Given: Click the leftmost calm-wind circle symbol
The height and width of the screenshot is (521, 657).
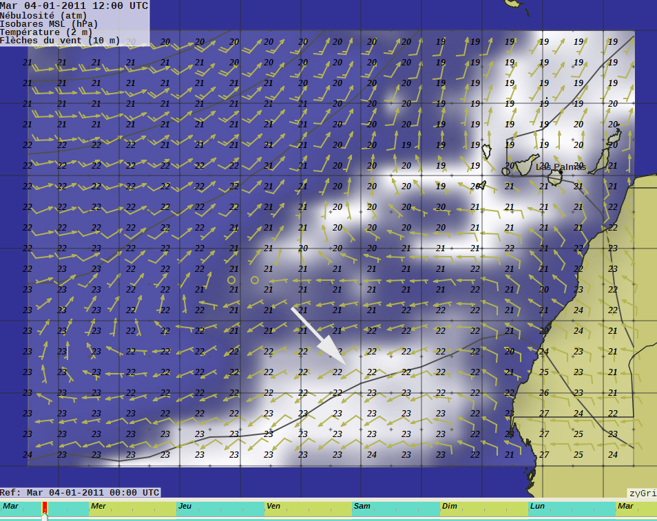Looking at the screenshot, I should coord(231,280).
